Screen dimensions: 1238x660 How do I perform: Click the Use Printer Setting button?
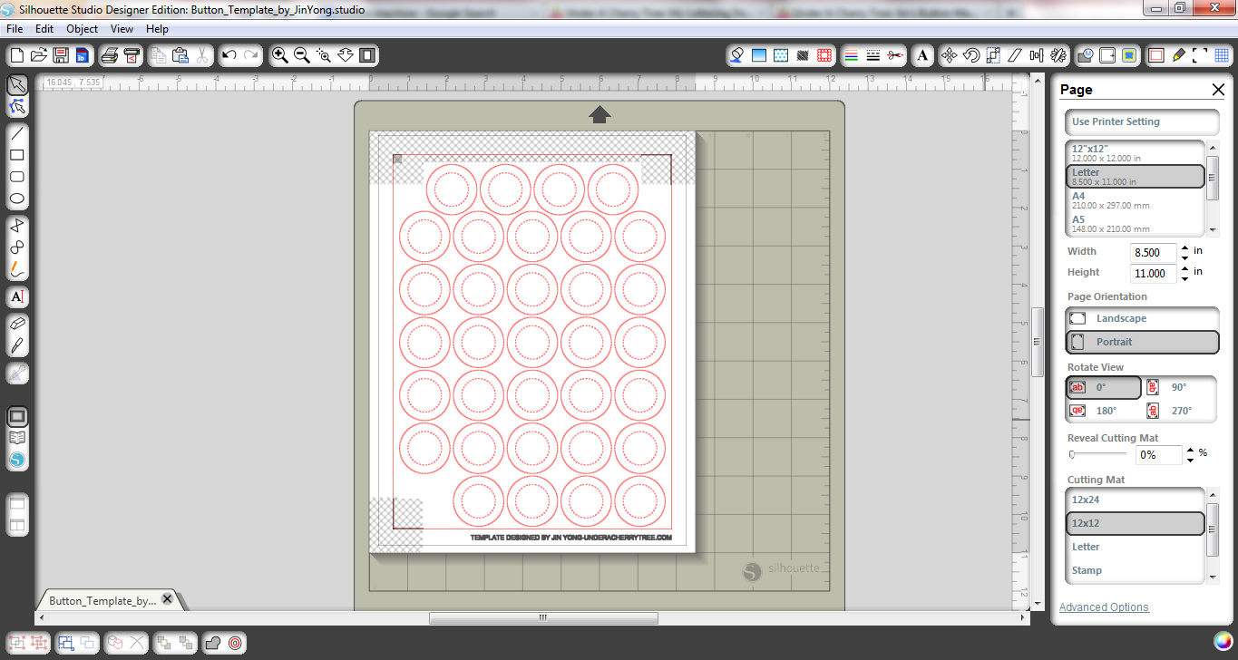pyautogui.click(x=1142, y=121)
